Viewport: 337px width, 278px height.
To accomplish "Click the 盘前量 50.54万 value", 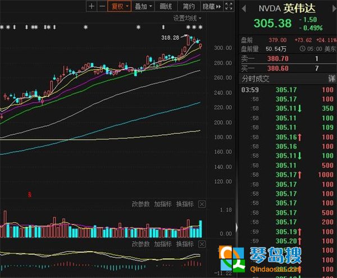I will [x=276, y=49].
